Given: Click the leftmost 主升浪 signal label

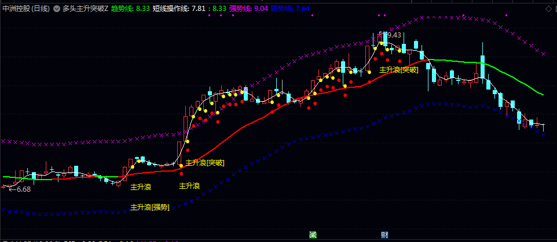Looking at the screenshot, I should 141,187.
